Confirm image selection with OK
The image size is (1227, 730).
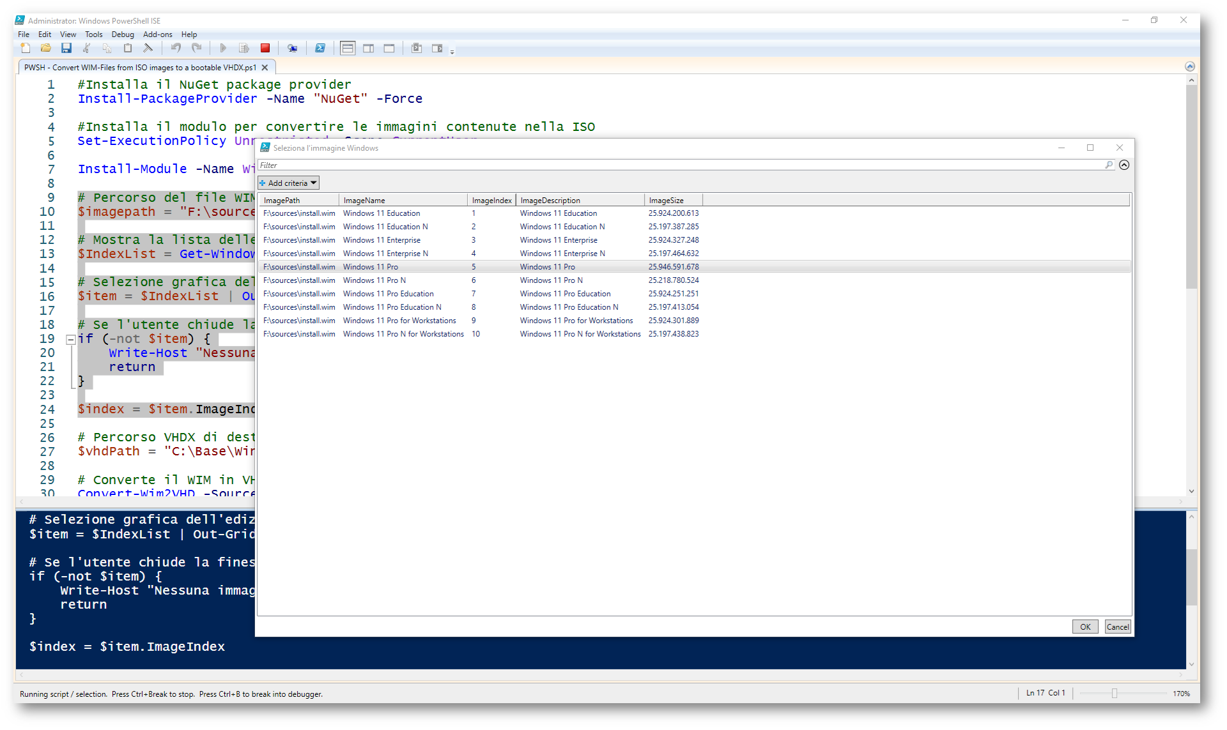coord(1085,627)
